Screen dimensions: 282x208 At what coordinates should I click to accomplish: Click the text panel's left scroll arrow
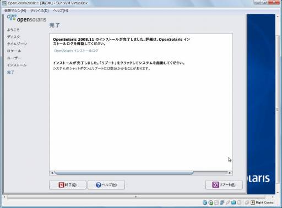pyautogui.click(x=52, y=173)
